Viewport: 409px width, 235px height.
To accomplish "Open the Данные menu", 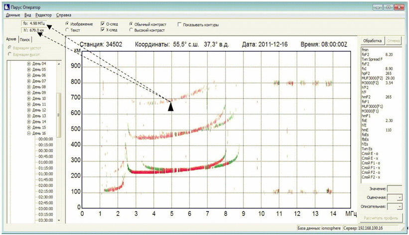I will (x=13, y=15).
